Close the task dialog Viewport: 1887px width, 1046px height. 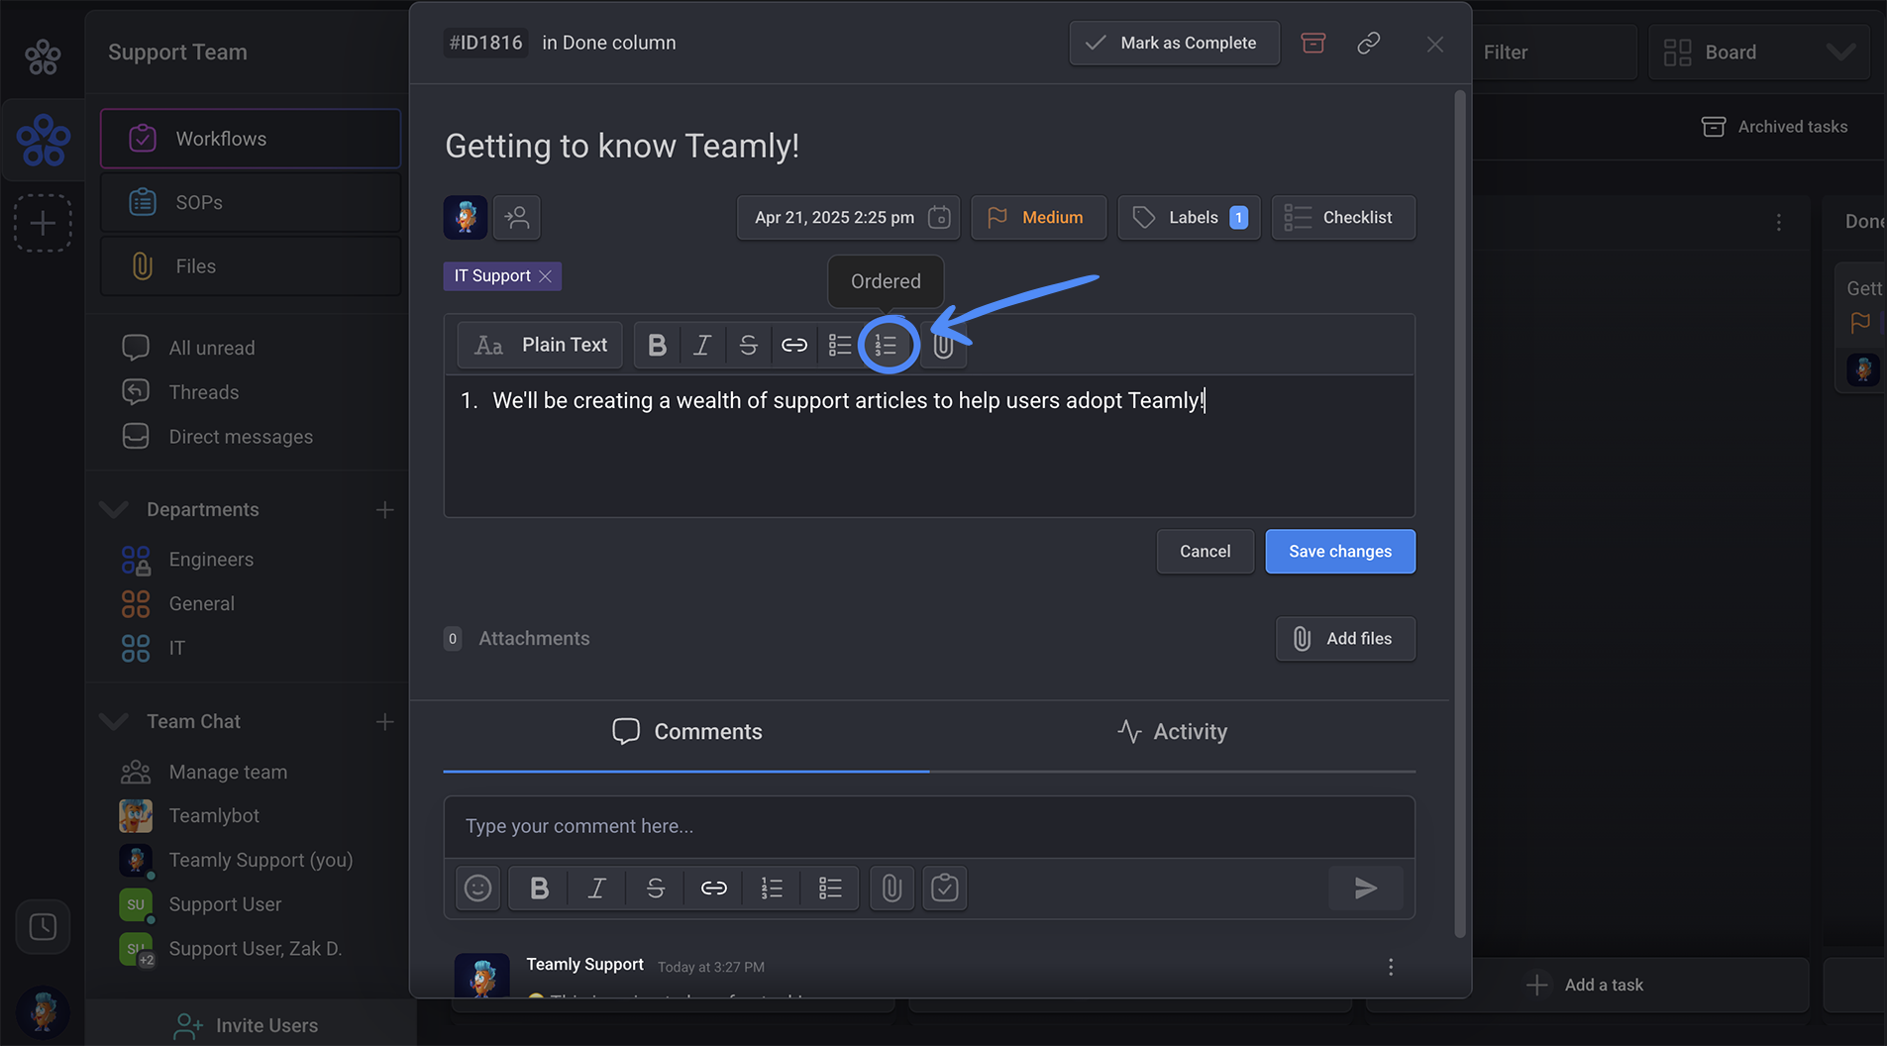(x=1434, y=44)
